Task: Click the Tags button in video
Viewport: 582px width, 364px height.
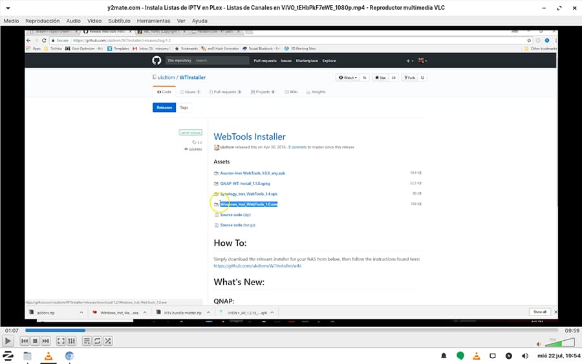Action: pyautogui.click(x=184, y=107)
